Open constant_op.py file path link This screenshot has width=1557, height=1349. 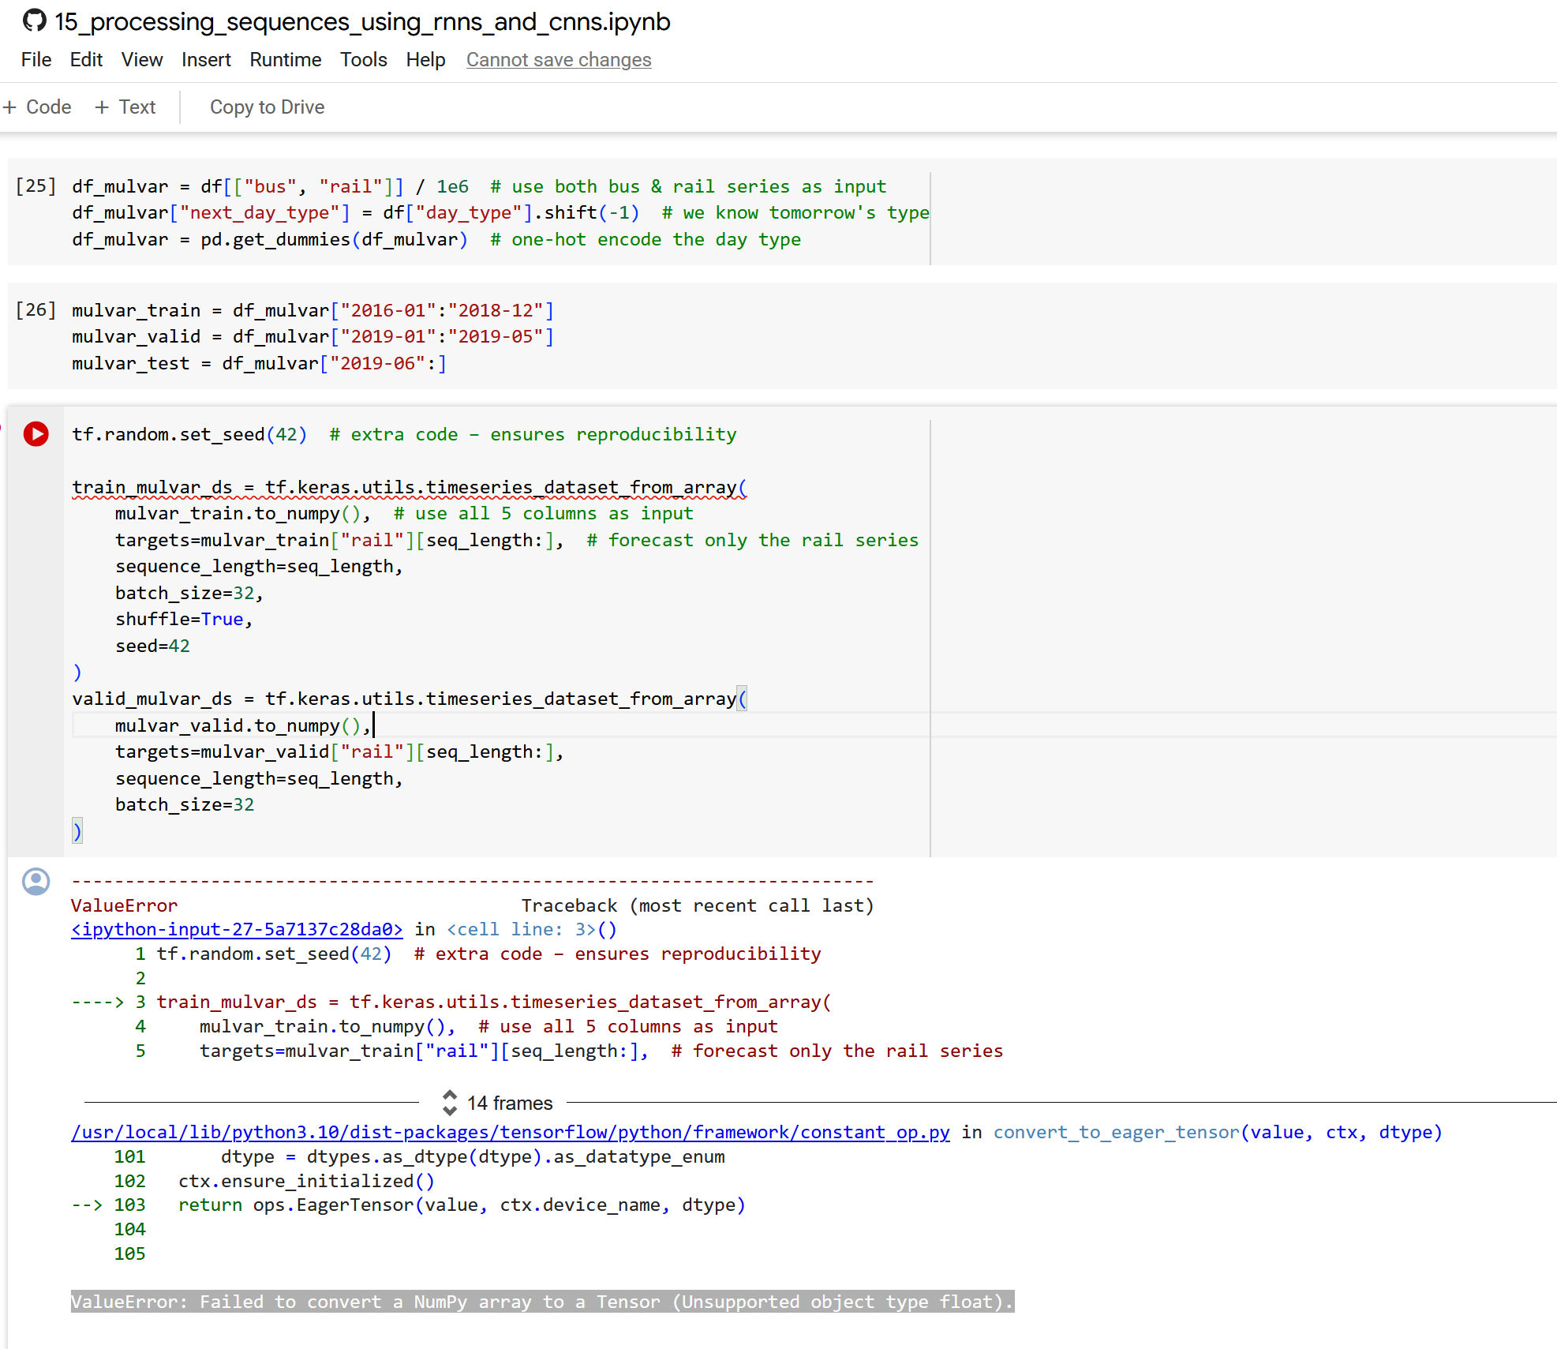click(x=510, y=1132)
